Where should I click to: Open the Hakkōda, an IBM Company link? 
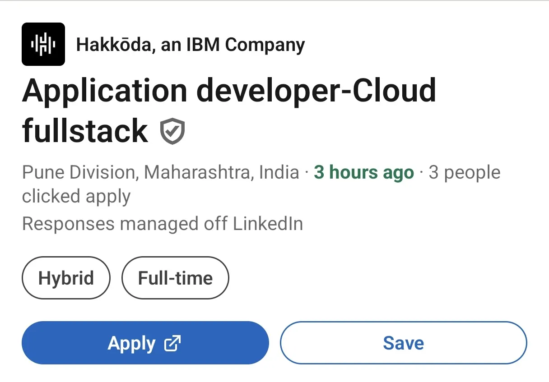coord(191,45)
